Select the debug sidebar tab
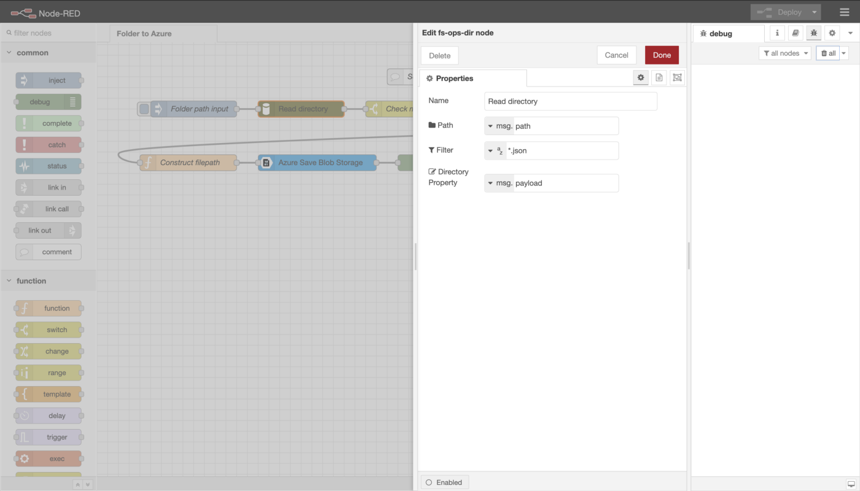860x491 pixels. (x=720, y=34)
